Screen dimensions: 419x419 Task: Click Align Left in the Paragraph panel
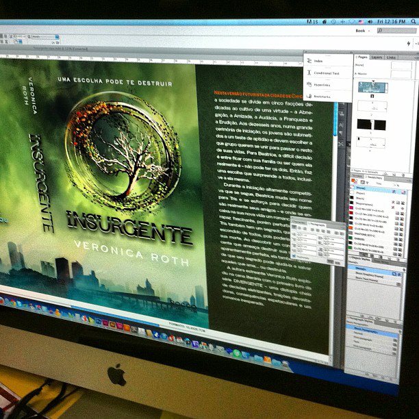(x=294, y=227)
